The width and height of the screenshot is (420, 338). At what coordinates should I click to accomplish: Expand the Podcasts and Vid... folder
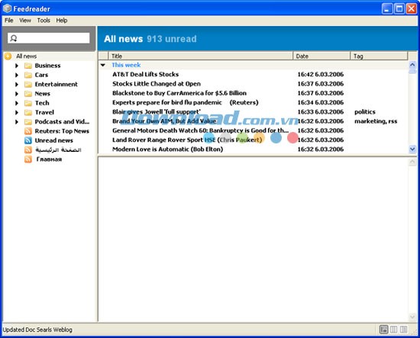point(17,122)
